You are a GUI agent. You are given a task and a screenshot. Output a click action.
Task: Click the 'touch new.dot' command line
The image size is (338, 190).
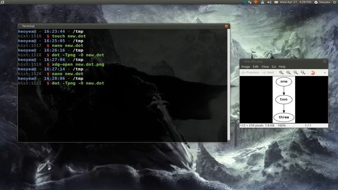pos(69,36)
